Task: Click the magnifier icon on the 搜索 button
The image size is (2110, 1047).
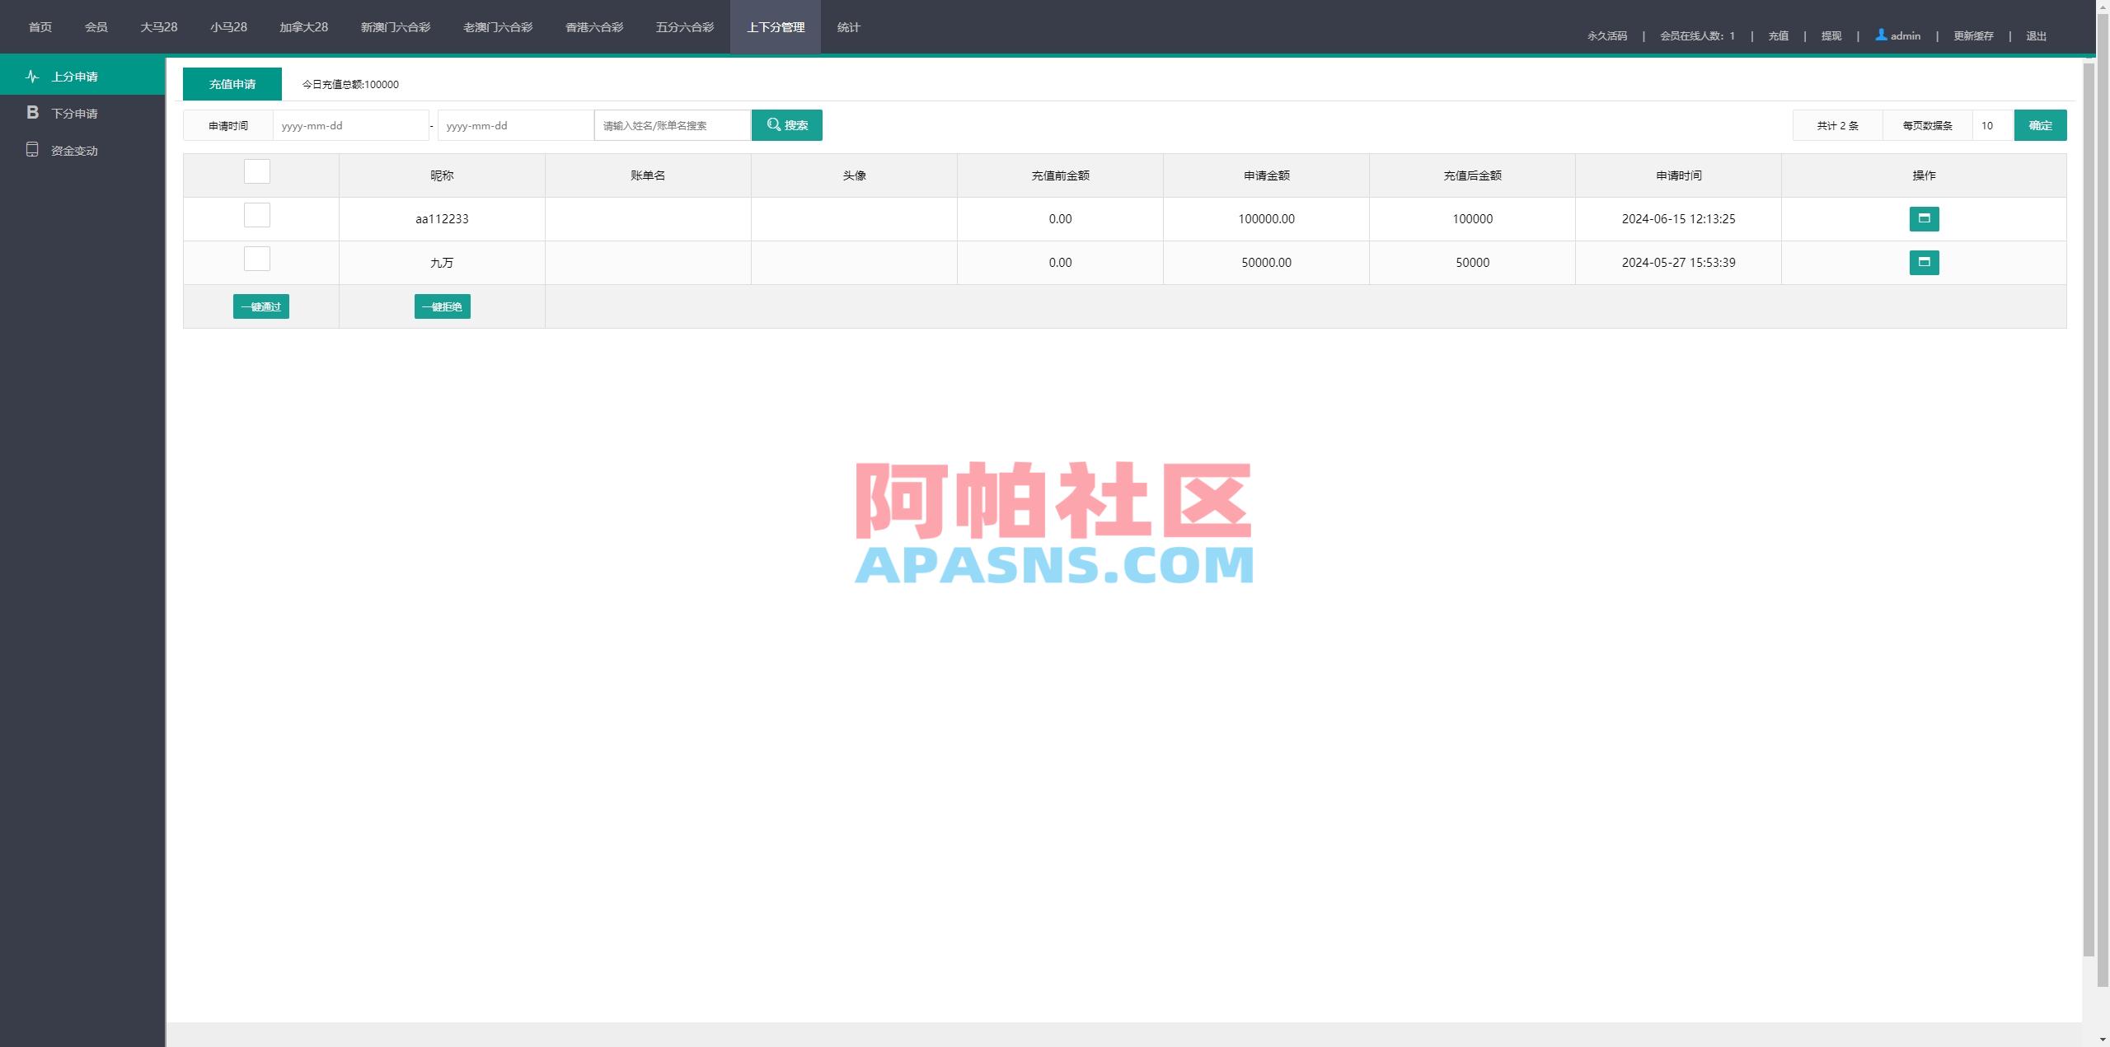Action: tap(773, 124)
